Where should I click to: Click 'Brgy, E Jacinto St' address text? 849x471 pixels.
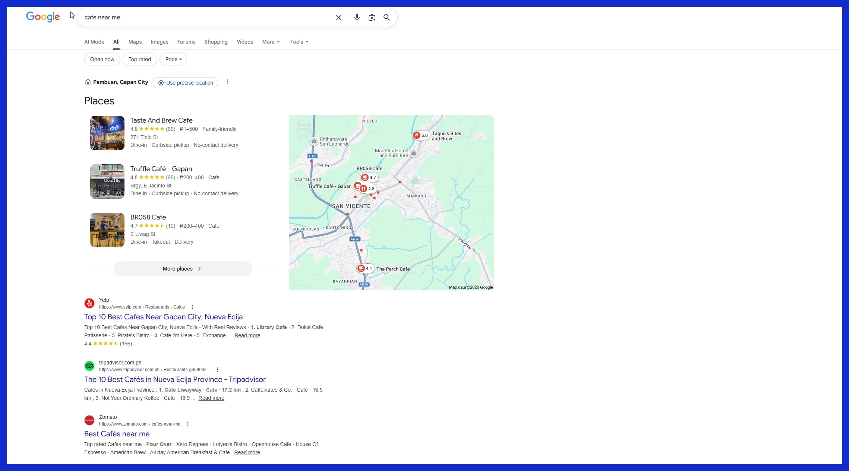[151, 186]
